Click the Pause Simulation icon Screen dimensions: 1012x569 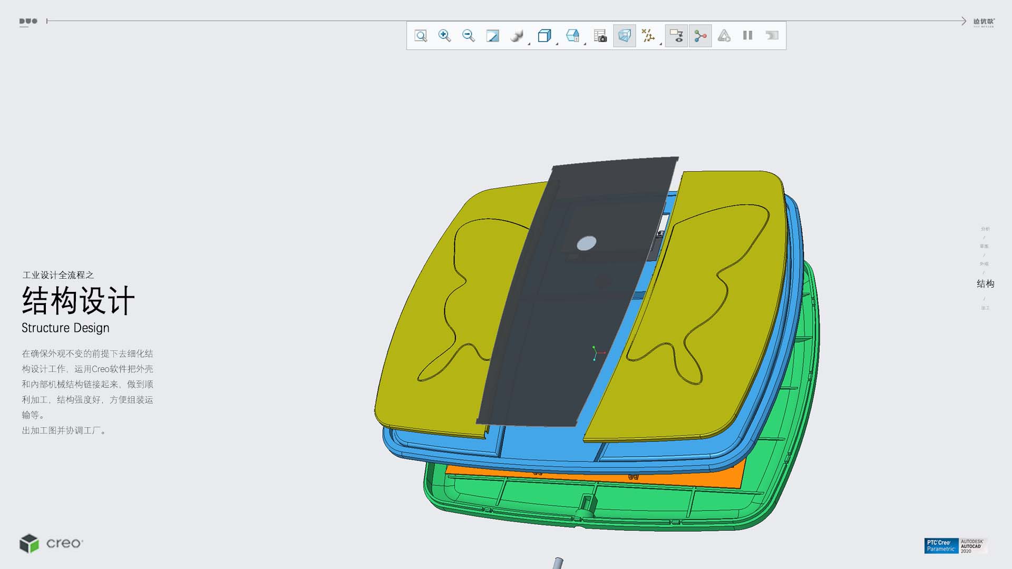pyautogui.click(x=747, y=36)
